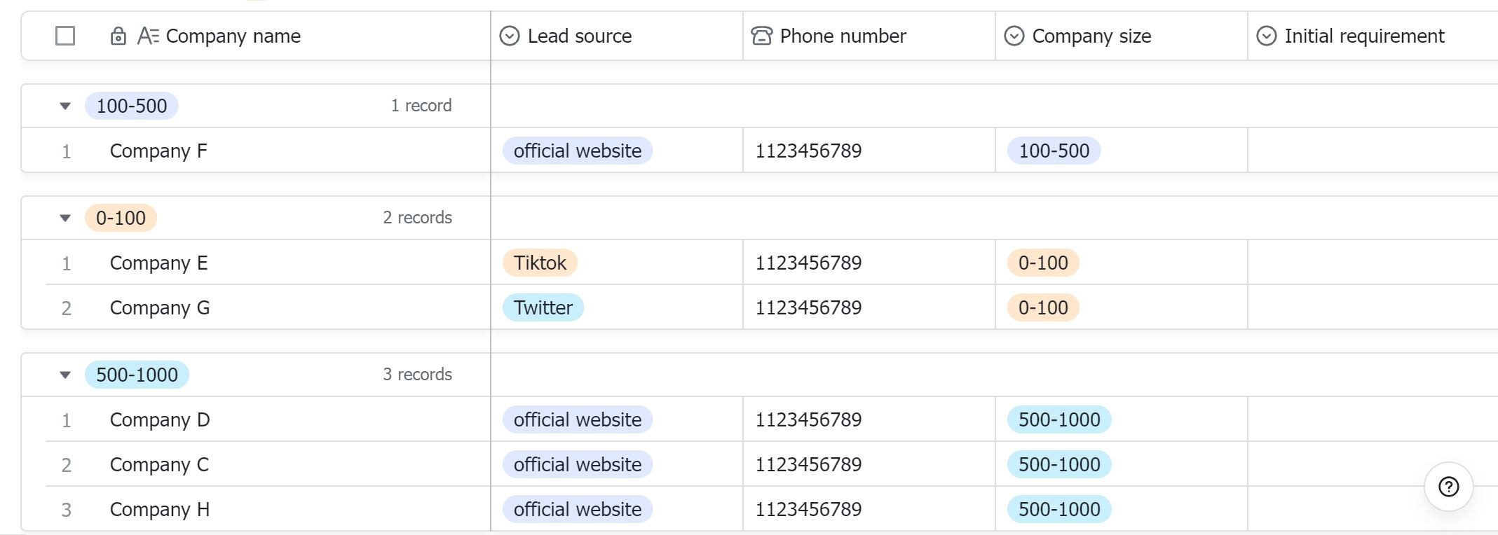1498x535 pixels.
Task: Click the Lead source column header
Action: pos(579,36)
